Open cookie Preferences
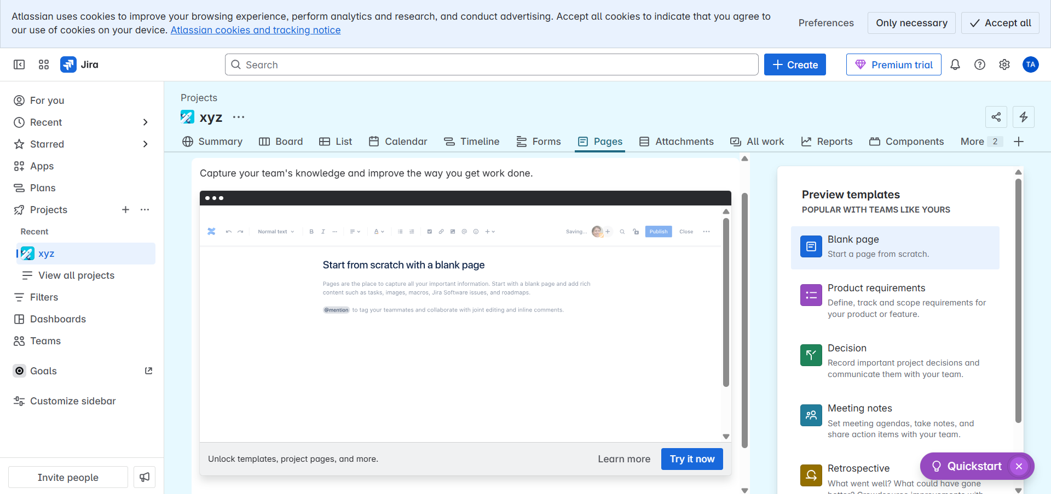1051x494 pixels. point(826,23)
